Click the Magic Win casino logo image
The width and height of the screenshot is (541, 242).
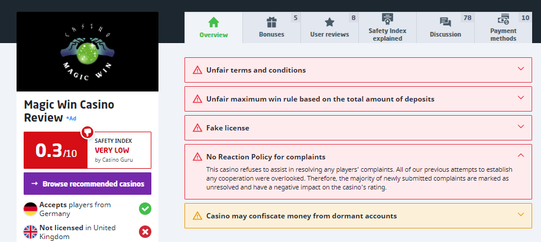pyautogui.click(x=88, y=52)
